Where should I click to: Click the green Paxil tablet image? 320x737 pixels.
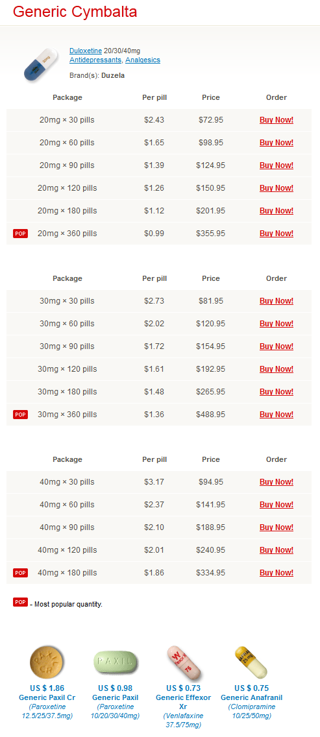(x=116, y=662)
